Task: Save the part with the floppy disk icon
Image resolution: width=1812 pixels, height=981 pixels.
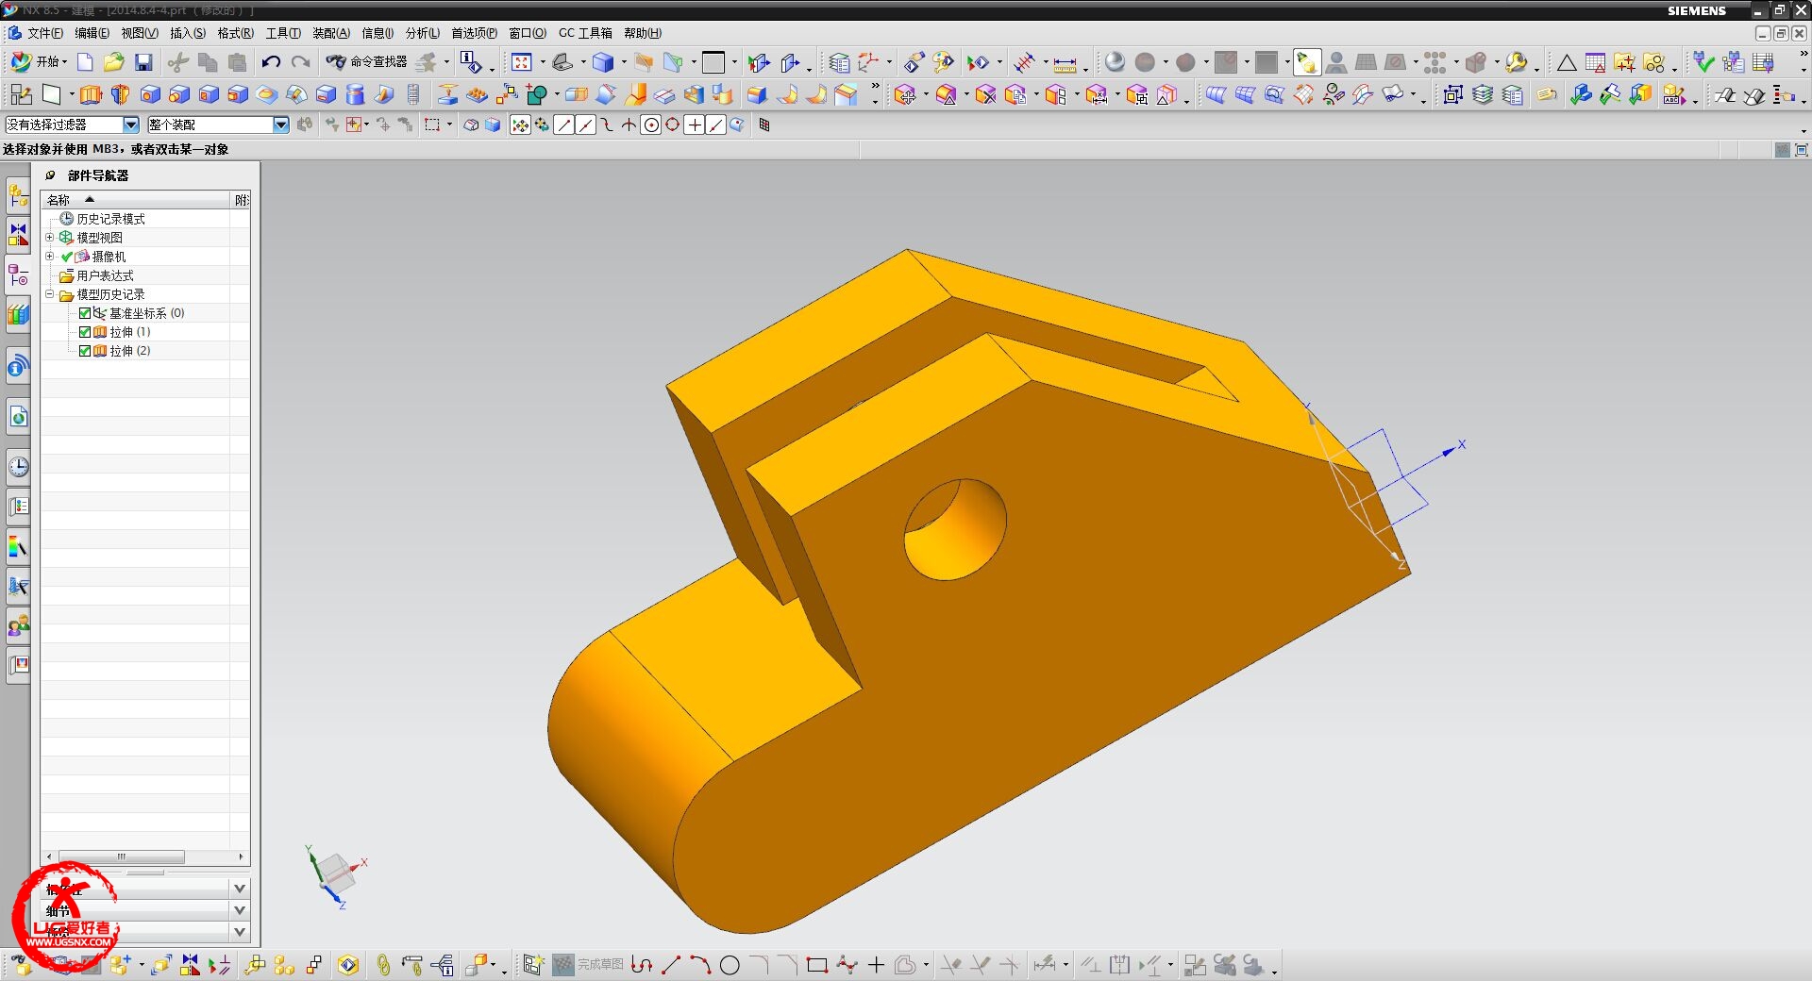Action: coord(143,62)
